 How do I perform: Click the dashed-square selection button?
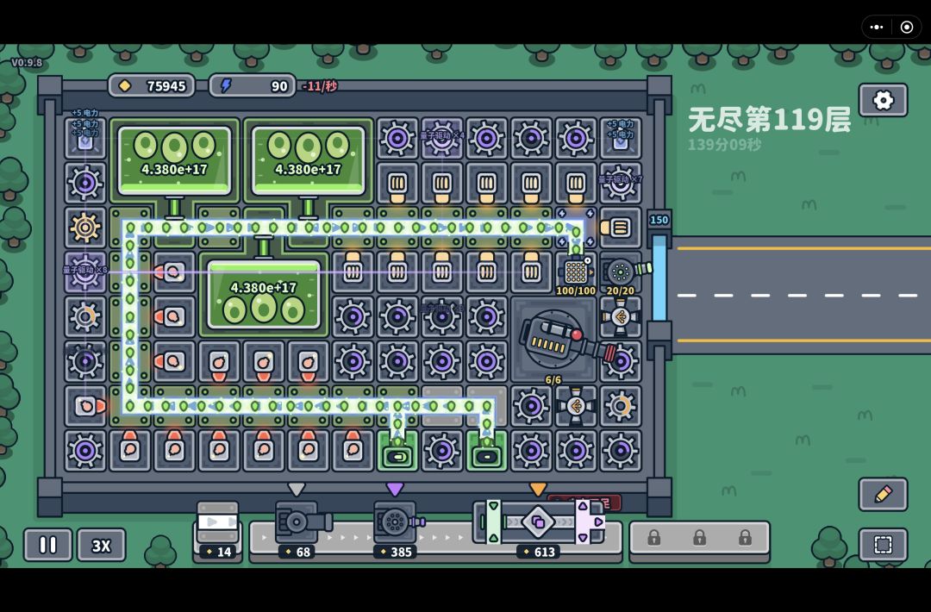tap(883, 544)
